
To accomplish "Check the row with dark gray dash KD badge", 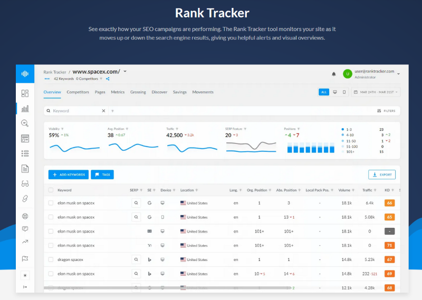I will (51, 231).
